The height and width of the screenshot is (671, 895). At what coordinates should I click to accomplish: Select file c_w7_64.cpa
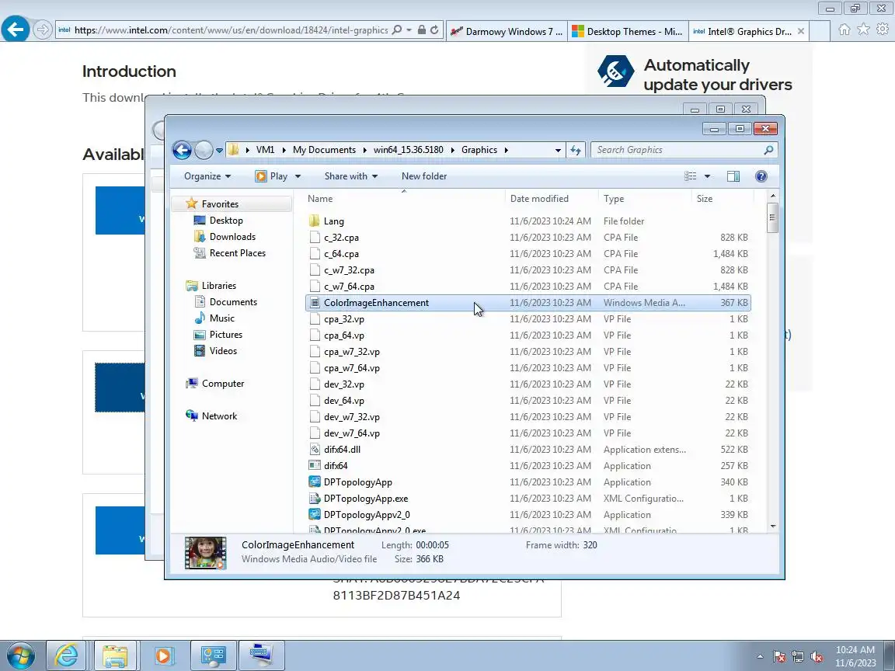click(349, 287)
